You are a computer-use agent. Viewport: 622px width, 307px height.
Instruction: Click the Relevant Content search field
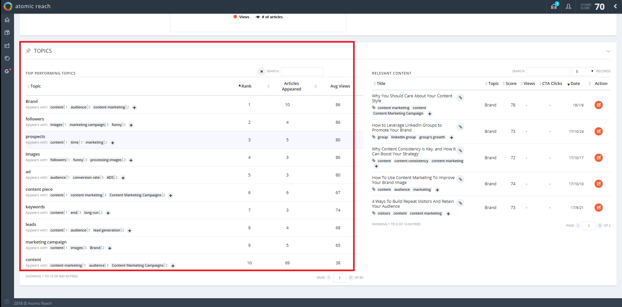548,71
